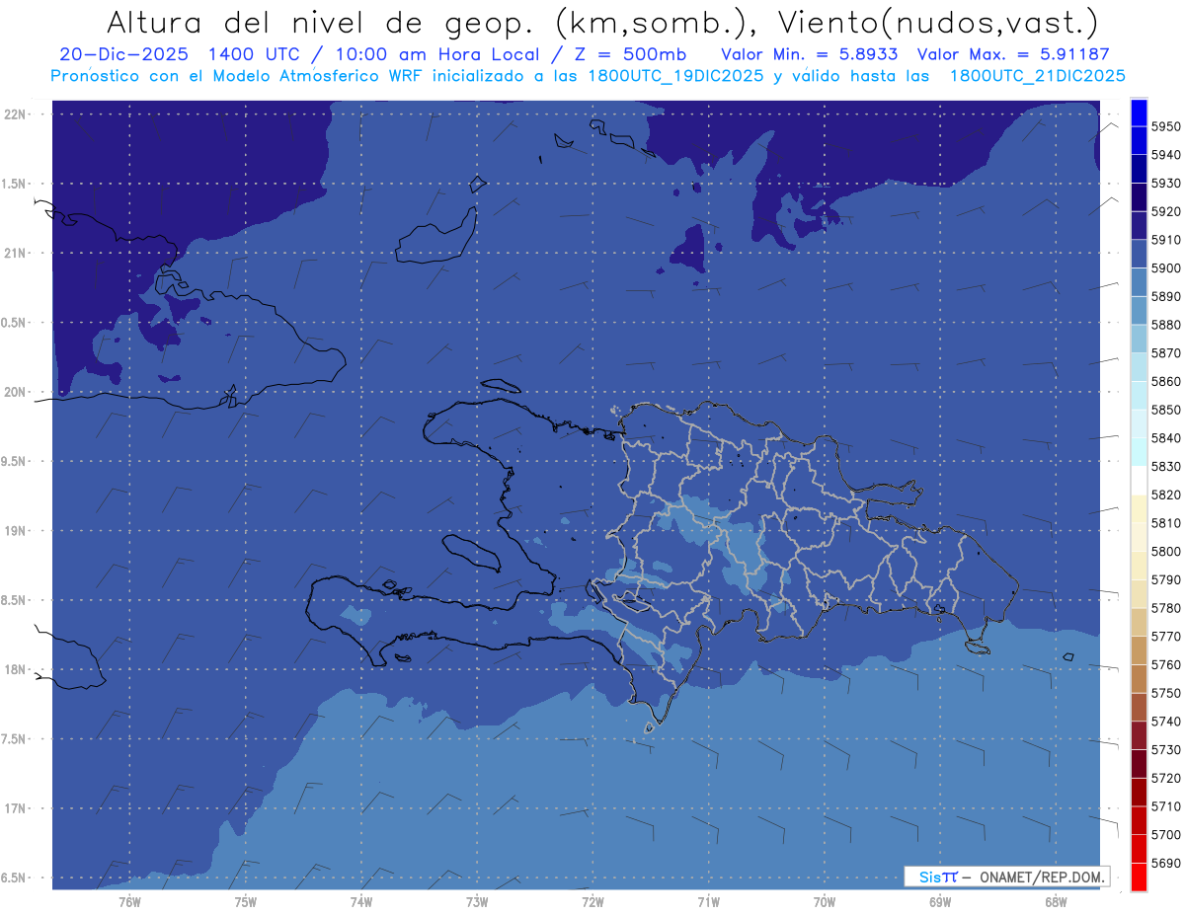Click the 5890 colorbar value

tap(1165, 296)
